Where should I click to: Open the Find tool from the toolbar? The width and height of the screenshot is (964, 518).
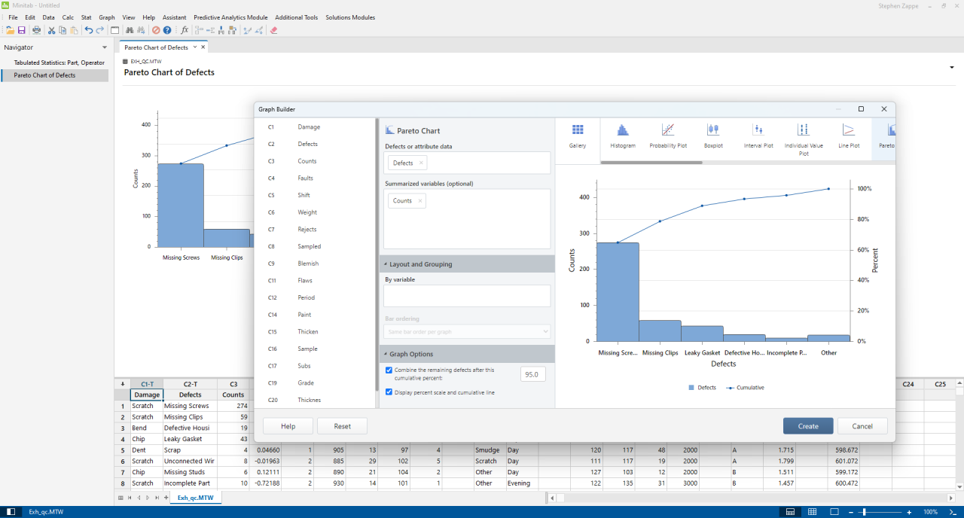pyautogui.click(x=130, y=30)
